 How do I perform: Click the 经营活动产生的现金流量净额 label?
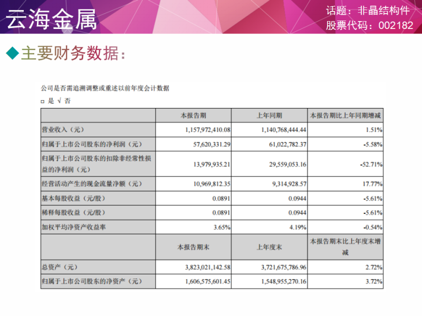[x=92, y=184]
